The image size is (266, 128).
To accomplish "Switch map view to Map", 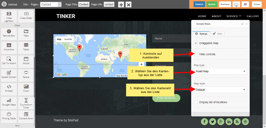I will click(59, 39).
